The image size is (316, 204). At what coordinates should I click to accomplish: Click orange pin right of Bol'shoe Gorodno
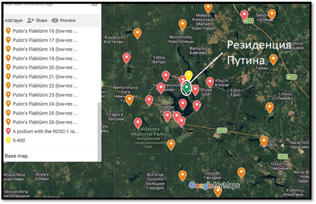tap(182, 175)
